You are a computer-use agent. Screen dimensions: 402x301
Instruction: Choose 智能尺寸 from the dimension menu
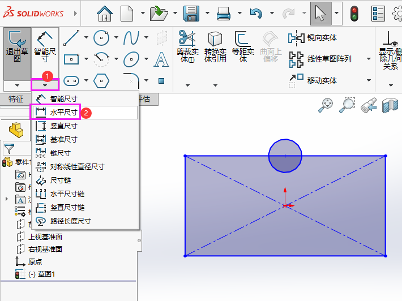[x=85, y=98]
